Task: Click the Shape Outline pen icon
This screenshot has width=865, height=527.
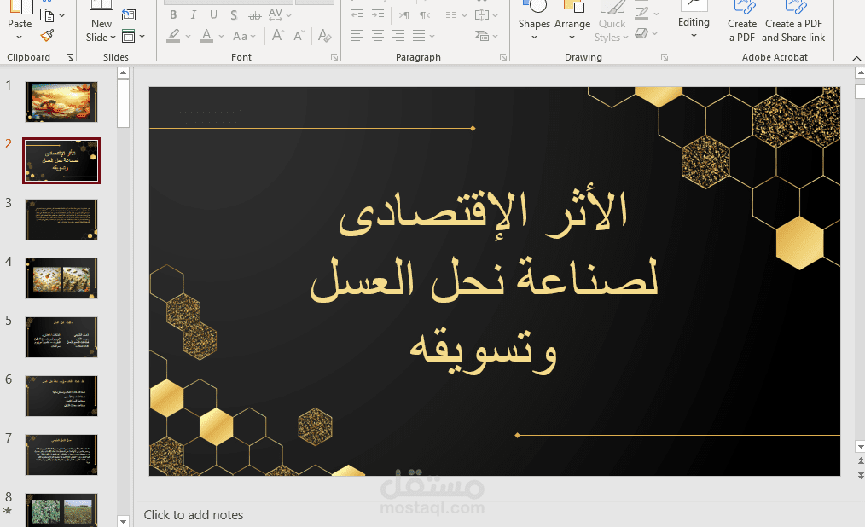Action: click(641, 14)
